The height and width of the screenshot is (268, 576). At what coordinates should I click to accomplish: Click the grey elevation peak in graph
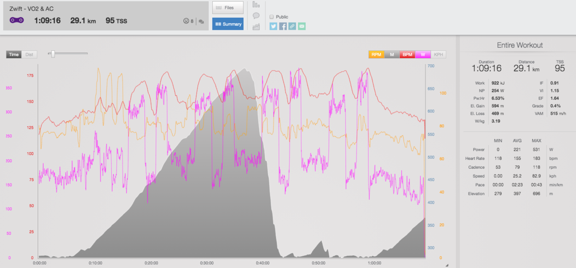point(244,70)
